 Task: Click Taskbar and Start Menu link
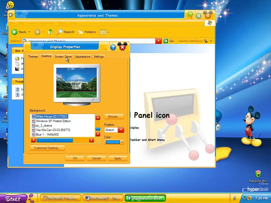(x=147, y=140)
